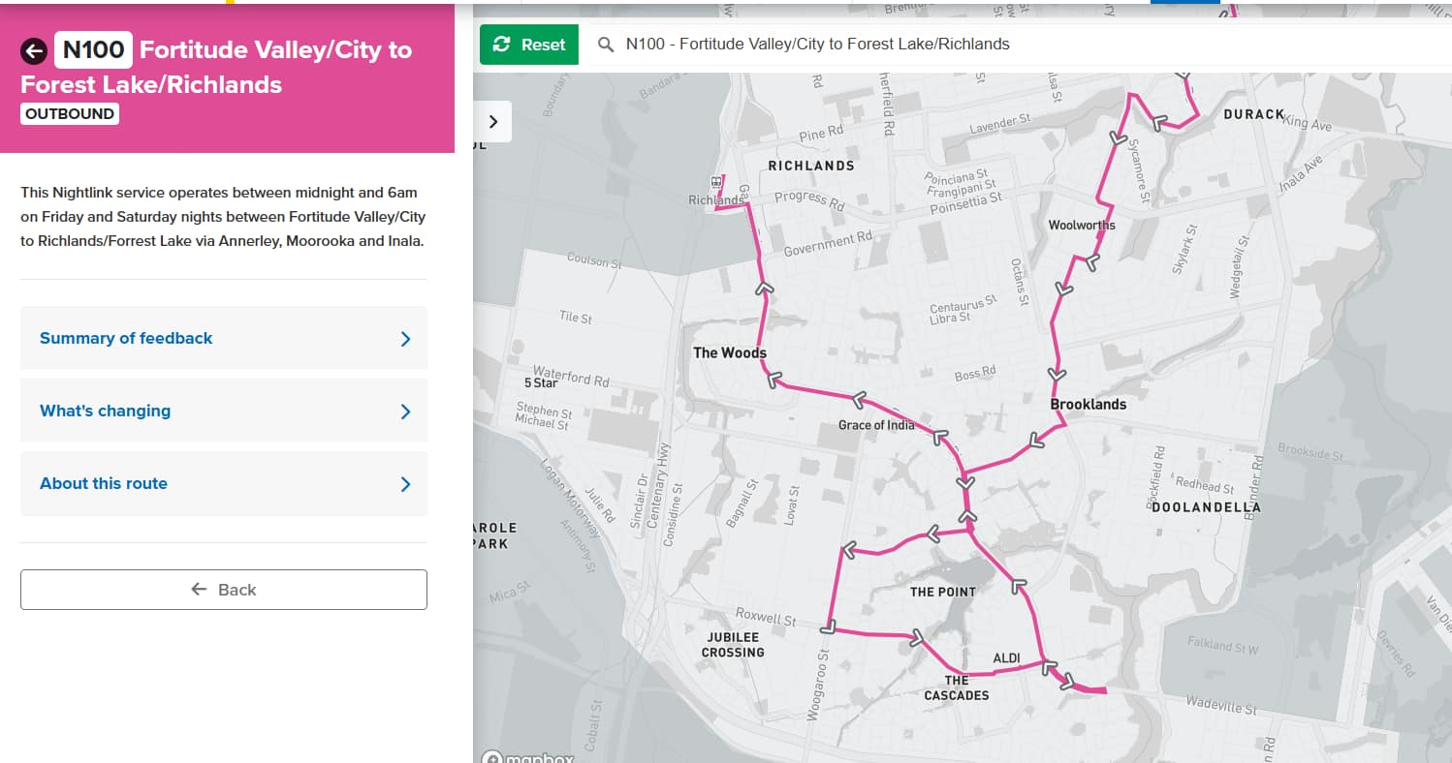Click the route arrow near Sycamore St
This screenshot has width=1452, height=763.
(x=1119, y=141)
